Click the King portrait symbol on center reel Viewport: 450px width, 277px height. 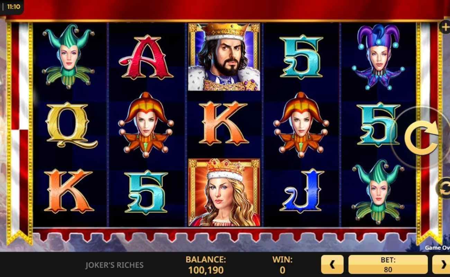(224, 57)
